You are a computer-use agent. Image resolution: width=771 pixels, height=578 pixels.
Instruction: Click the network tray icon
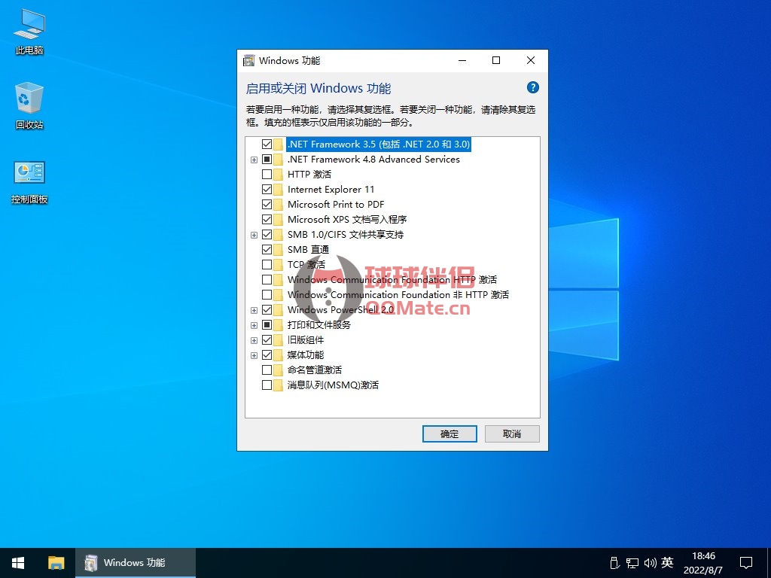pyautogui.click(x=632, y=563)
